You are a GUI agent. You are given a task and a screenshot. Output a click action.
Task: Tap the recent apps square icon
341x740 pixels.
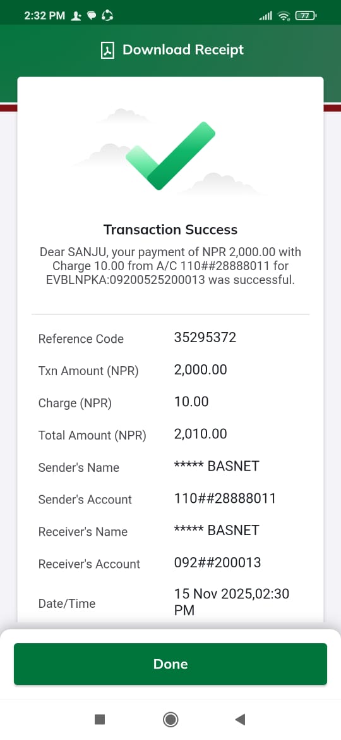[x=99, y=719]
